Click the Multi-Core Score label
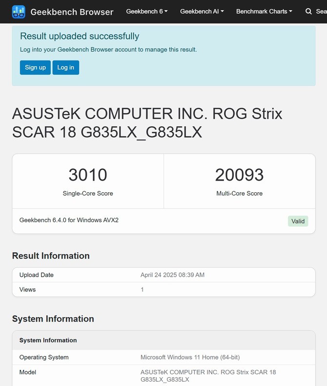Screen dimensions: 327x386 pos(239,194)
